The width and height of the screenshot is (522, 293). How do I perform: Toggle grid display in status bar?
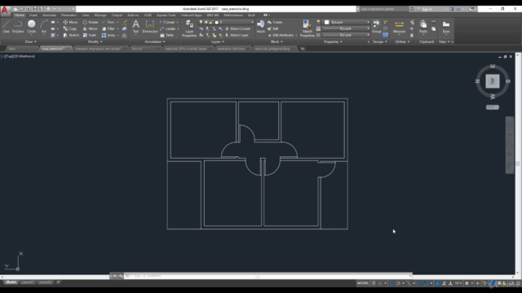(x=374, y=283)
